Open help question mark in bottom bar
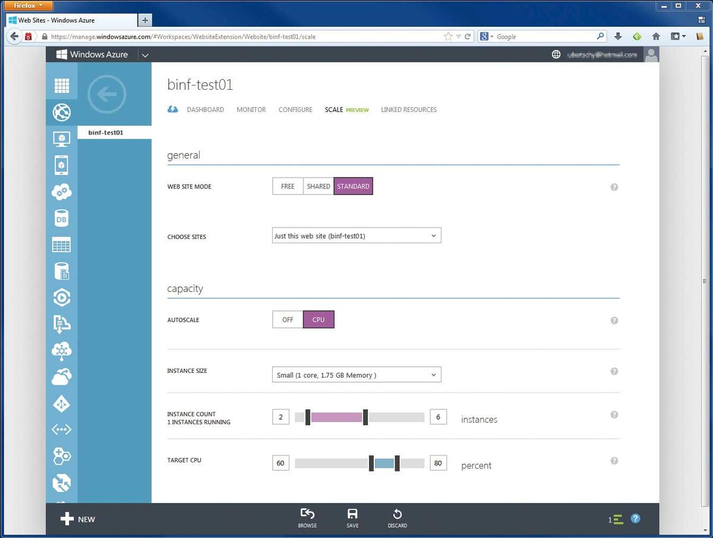 (635, 519)
